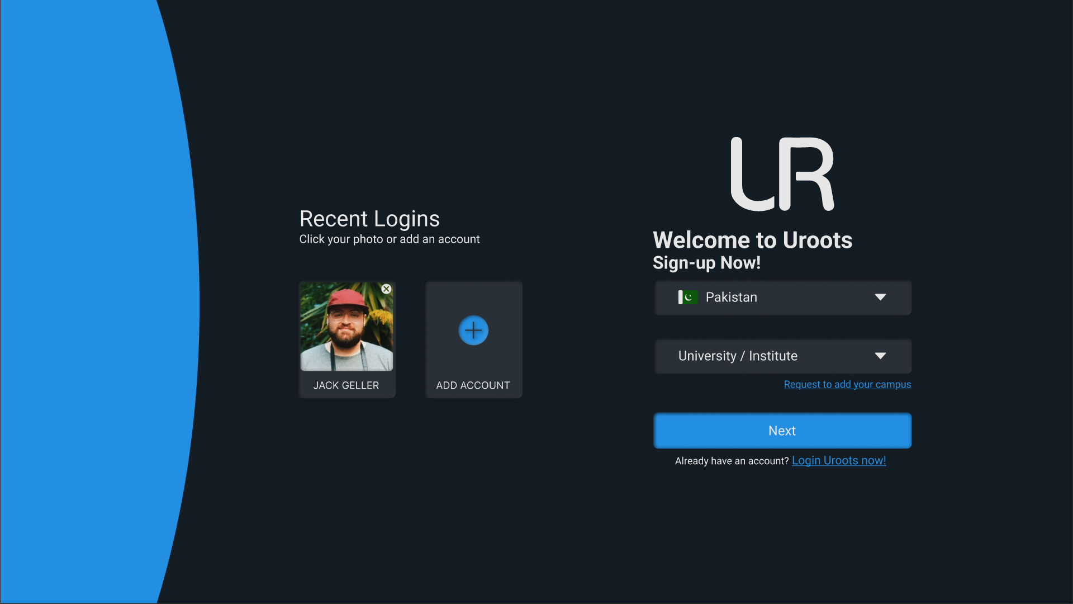Image resolution: width=1073 pixels, height=604 pixels.
Task: Click the UR Uroots logo
Action: coord(782,174)
